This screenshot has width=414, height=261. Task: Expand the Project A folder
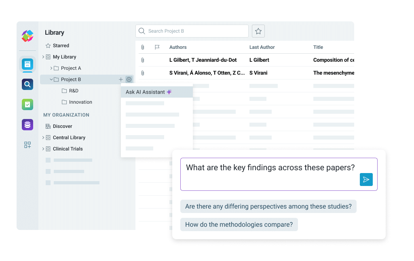51,68
